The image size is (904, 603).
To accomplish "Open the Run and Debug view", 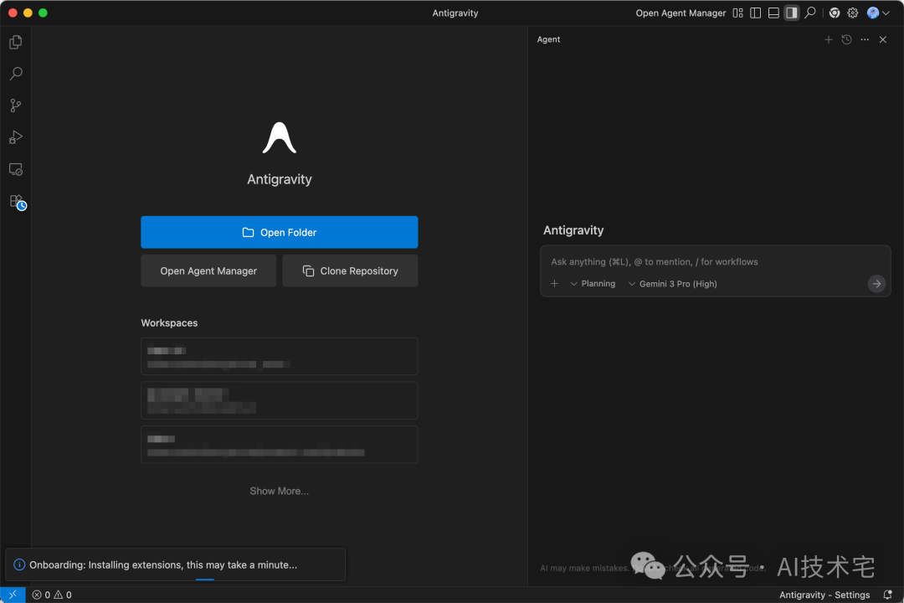I will [15, 137].
